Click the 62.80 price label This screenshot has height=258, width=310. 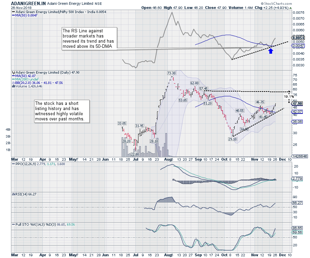[195, 83]
